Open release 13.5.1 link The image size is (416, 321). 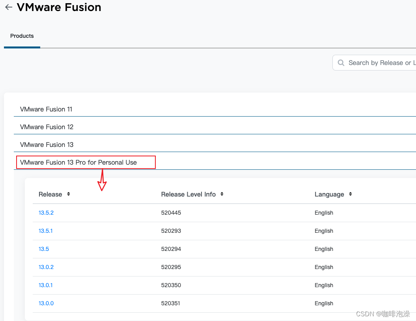pyautogui.click(x=46, y=231)
